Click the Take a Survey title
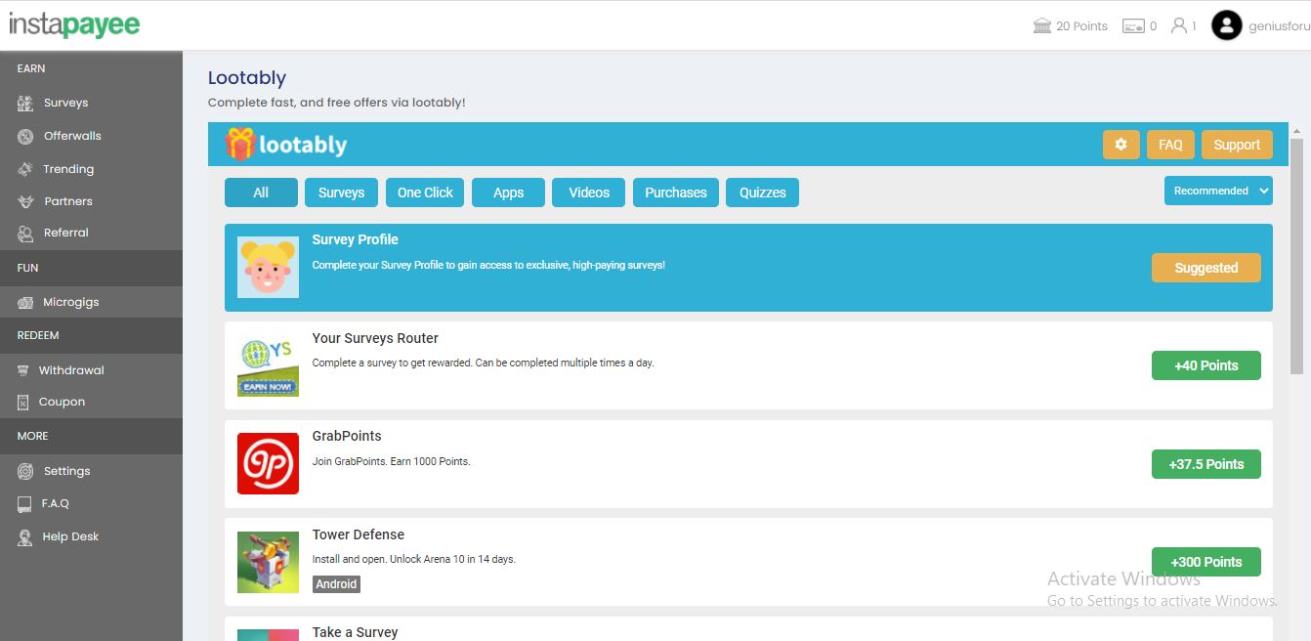This screenshot has width=1311, height=641. pyautogui.click(x=355, y=632)
